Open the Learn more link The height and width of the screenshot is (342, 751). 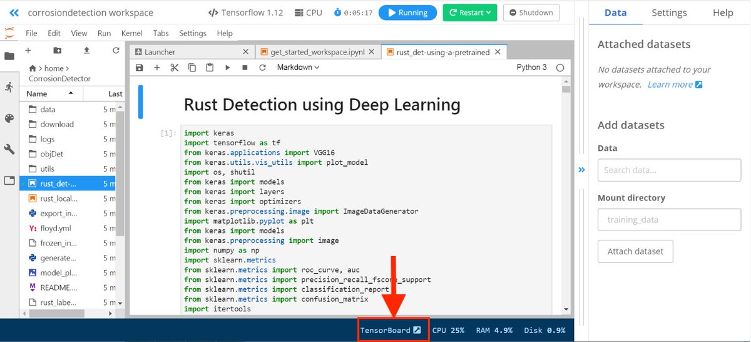[x=675, y=85]
